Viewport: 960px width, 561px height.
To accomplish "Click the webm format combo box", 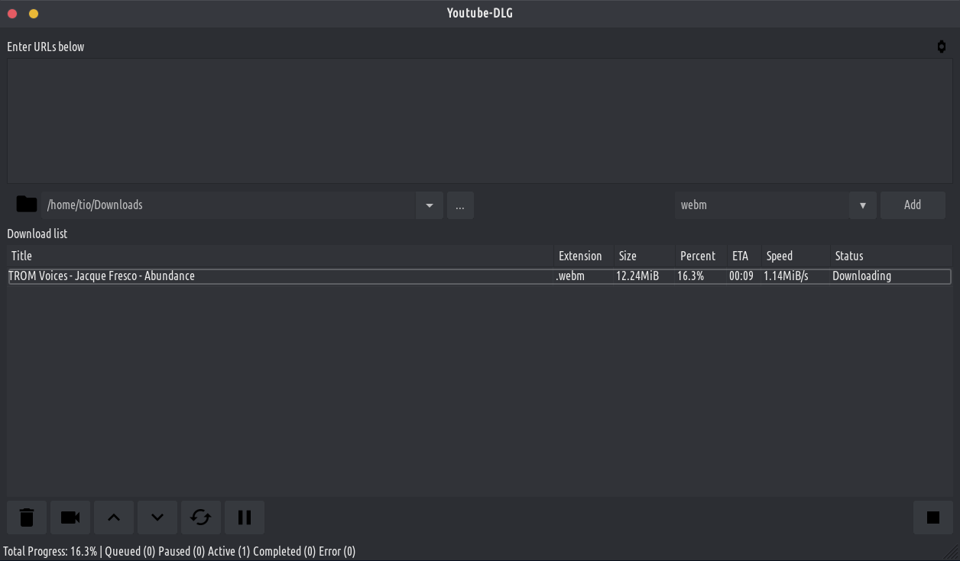I will [761, 205].
